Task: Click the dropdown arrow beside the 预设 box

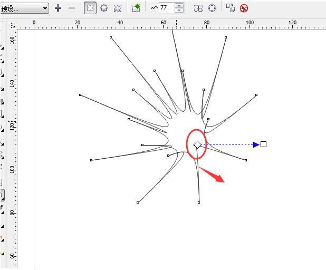Action: click(45, 8)
